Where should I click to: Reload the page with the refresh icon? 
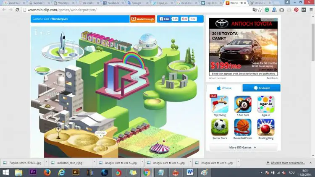tap(17, 10)
